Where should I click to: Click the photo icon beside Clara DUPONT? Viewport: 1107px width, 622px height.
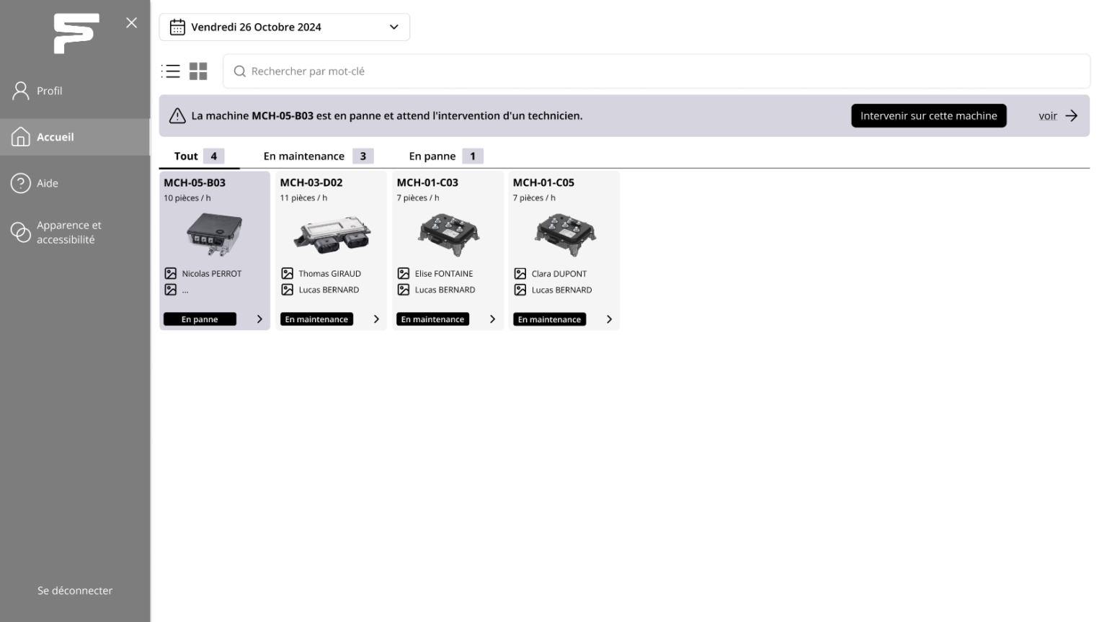click(x=520, y=274)
